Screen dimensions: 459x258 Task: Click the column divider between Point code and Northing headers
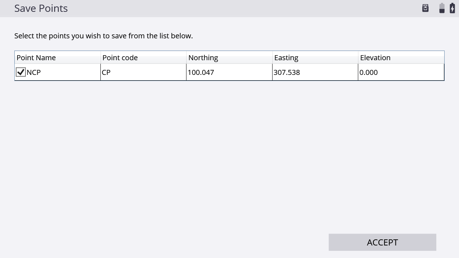click(x=186, y=58)
